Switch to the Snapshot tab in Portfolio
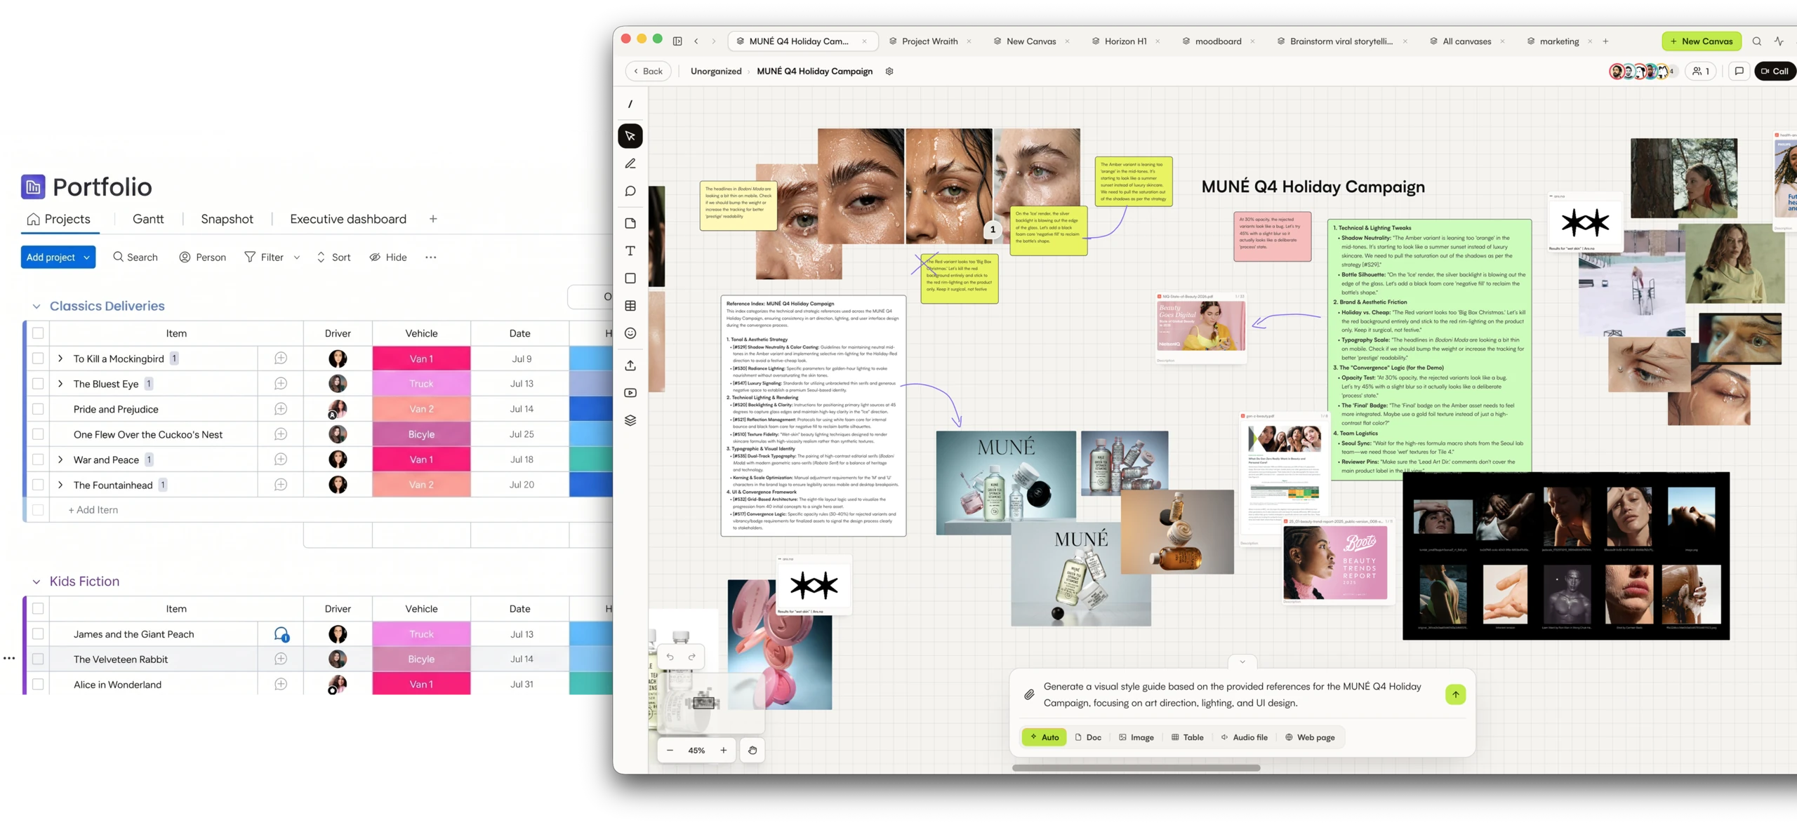Image resolution: width=1797 pixels, height=825 pixels. [x=227, y=219]
